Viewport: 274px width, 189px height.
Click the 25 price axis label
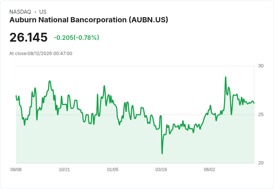(x=261, y=115)
